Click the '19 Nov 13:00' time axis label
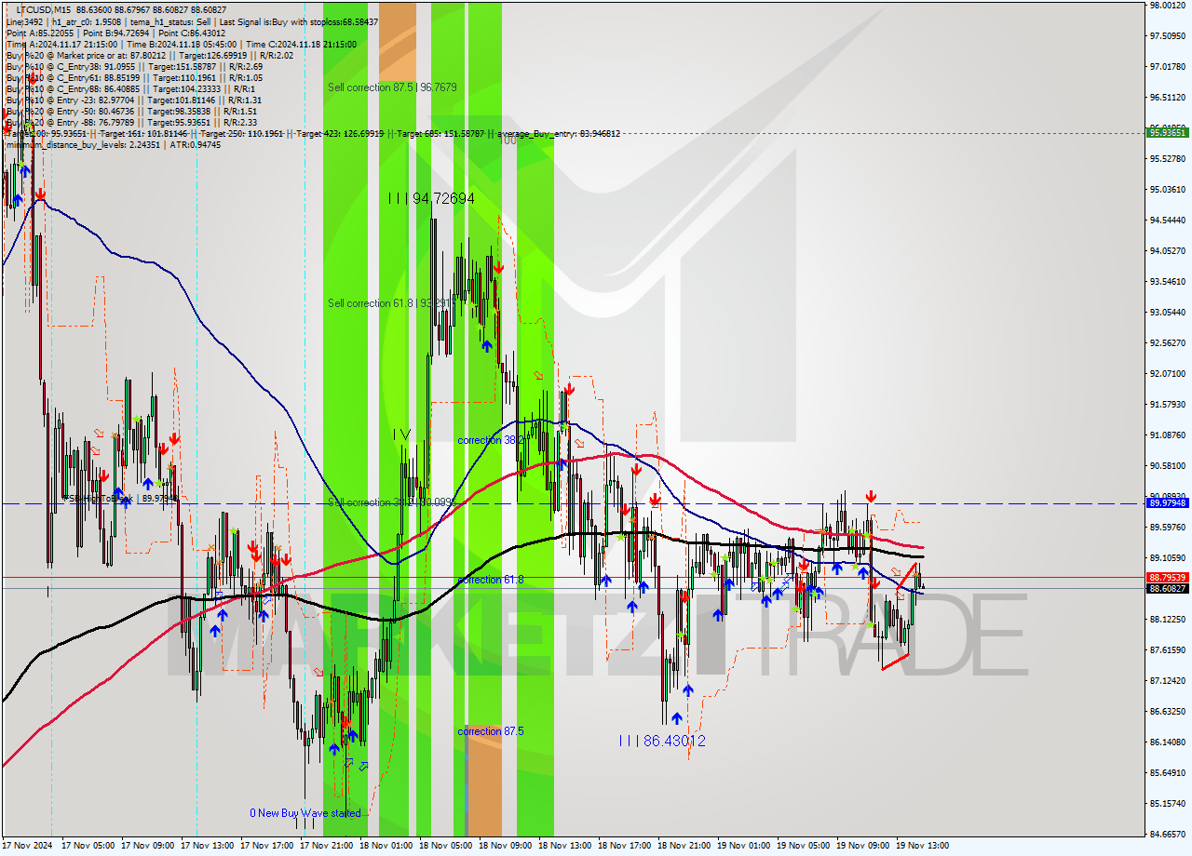 tap(922, 846)
